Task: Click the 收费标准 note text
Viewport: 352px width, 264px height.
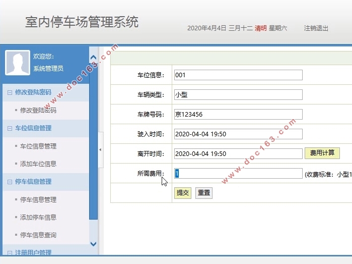Action: [328, 175]
